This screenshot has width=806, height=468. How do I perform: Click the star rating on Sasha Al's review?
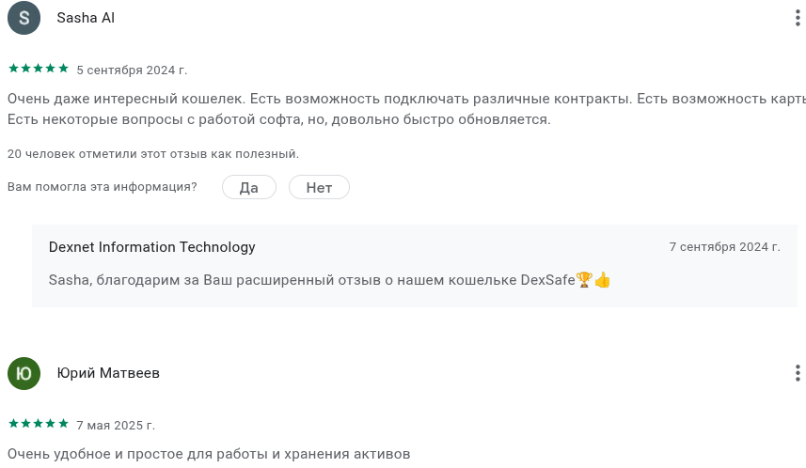point(39,69)
